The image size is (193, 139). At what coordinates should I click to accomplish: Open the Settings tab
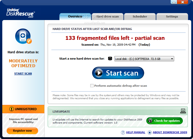(x=172, y=16)
